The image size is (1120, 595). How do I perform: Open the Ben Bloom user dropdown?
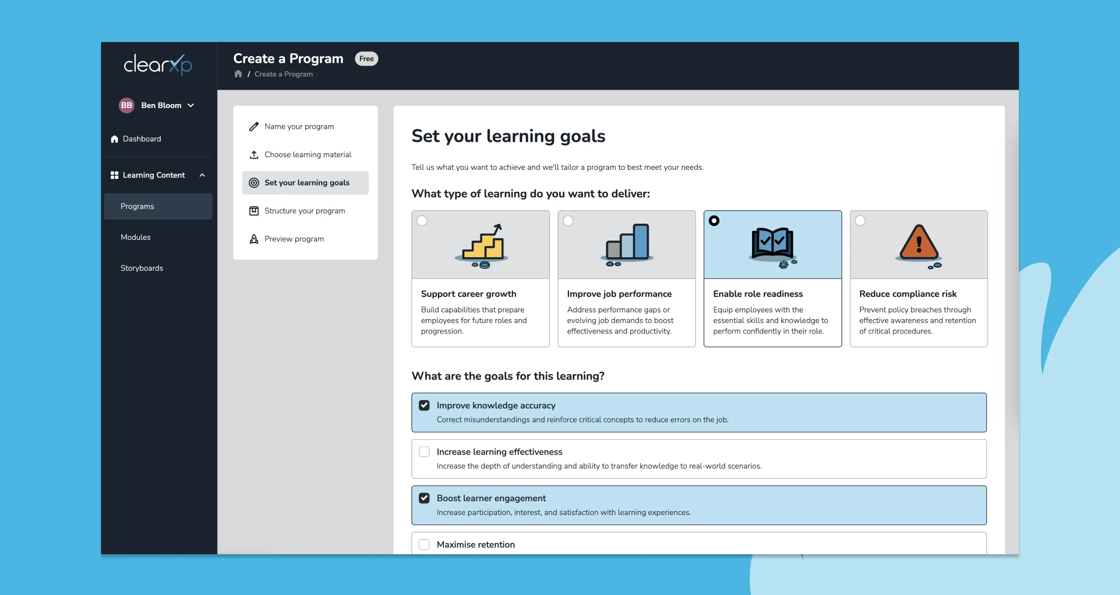tap(191, 106)
